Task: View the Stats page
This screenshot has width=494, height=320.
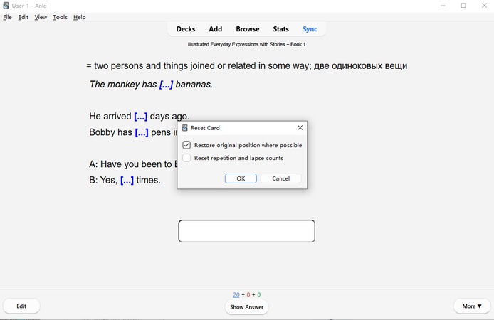Action: (280, 29)
